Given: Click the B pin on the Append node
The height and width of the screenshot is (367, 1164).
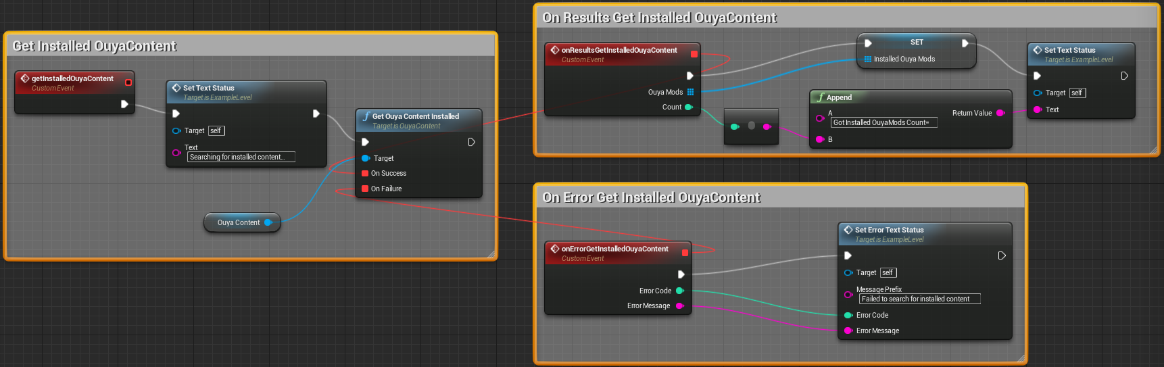Looking at the screenshot, I should click(820, 139).
